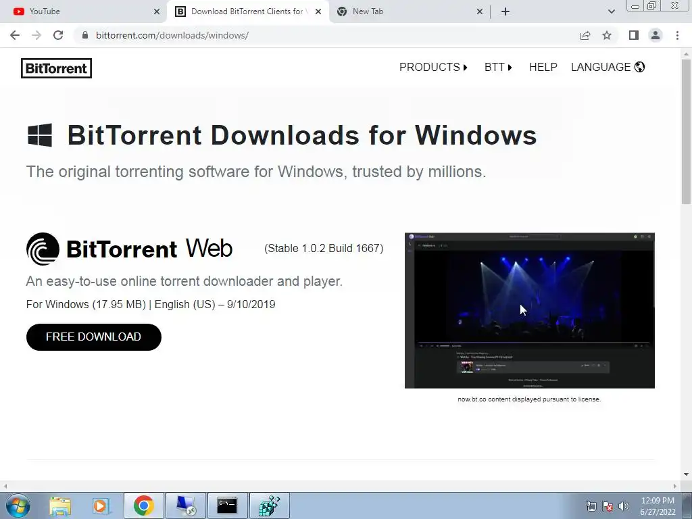Click the blue cubes taskbar icon
692x519 pixels.
269,505
